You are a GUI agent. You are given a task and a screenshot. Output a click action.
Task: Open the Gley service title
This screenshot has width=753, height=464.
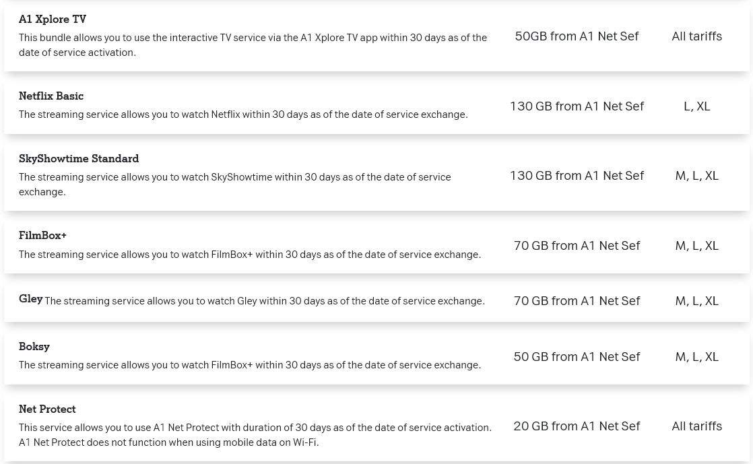pos(30,299)
